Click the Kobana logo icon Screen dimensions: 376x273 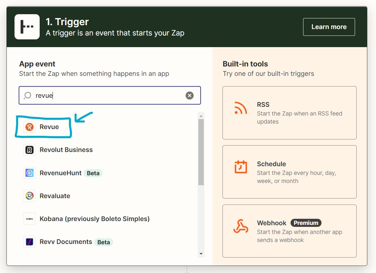coord(29,219)
